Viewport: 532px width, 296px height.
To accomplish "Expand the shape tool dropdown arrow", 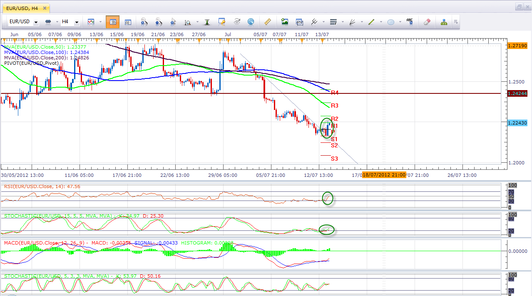I will [x=400, y=22].
